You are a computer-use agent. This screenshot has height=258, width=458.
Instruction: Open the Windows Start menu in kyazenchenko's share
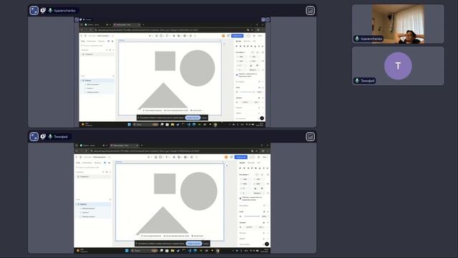[129, 124]
